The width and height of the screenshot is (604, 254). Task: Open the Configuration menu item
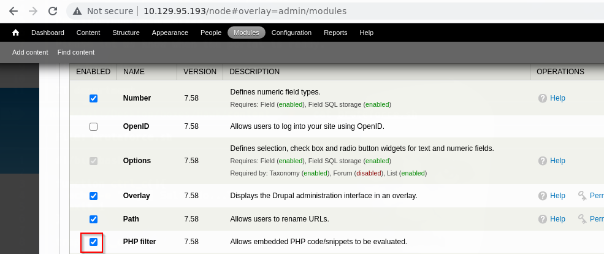coord(291,33)
